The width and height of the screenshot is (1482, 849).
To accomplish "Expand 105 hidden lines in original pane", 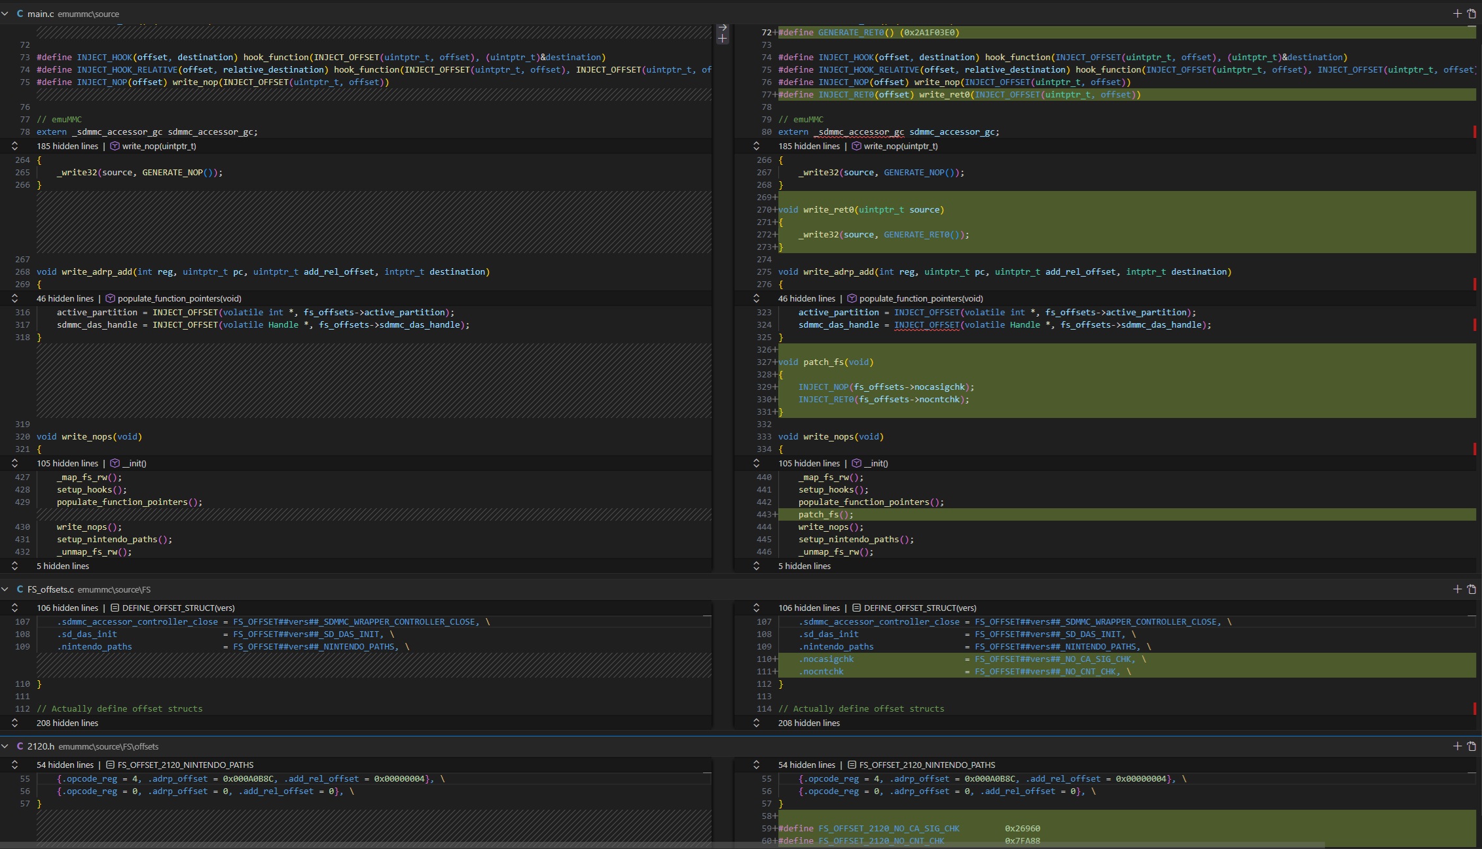I will coord(14,463).
